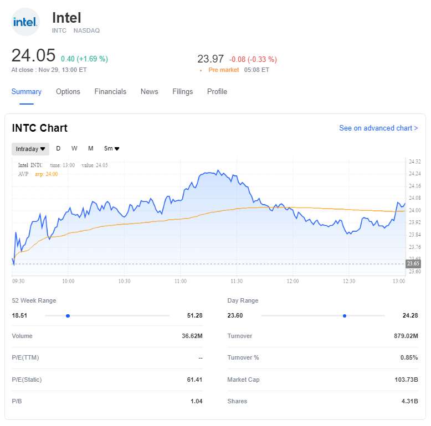The height and width of the screenshot is (426, 431).
Task: Click the INTC Chart heading
Action: [40, 128]
